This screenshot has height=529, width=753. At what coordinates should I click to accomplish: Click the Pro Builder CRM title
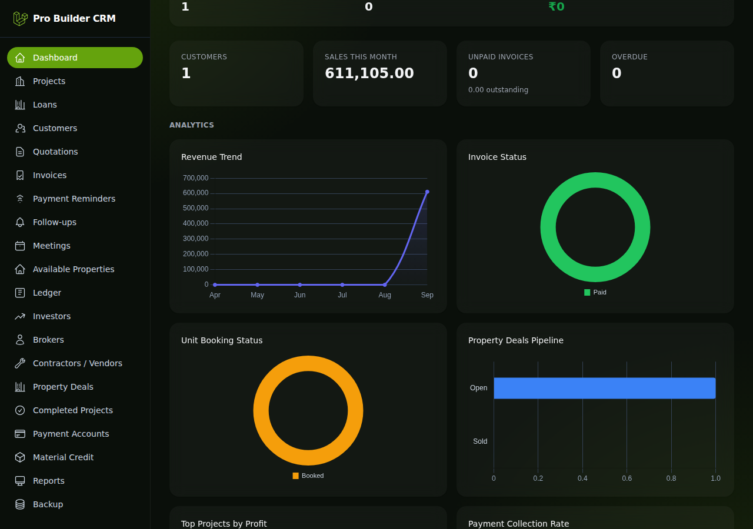point(74,18)
